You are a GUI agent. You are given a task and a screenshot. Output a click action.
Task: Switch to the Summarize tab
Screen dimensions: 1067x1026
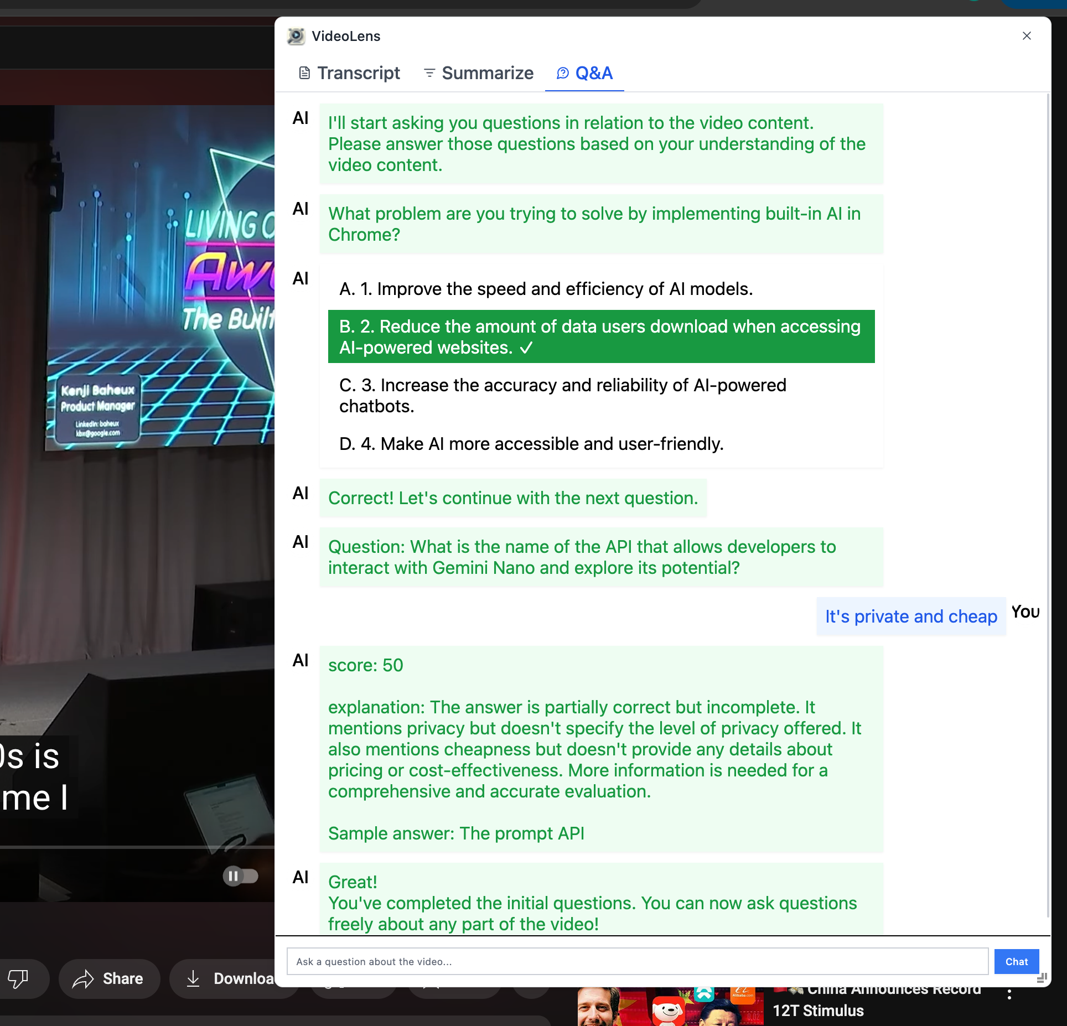pyautogui.click(x=478, y=73)
